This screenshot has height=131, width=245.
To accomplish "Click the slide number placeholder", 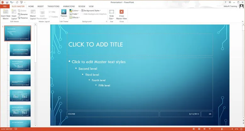I will (x=207, y=114).
